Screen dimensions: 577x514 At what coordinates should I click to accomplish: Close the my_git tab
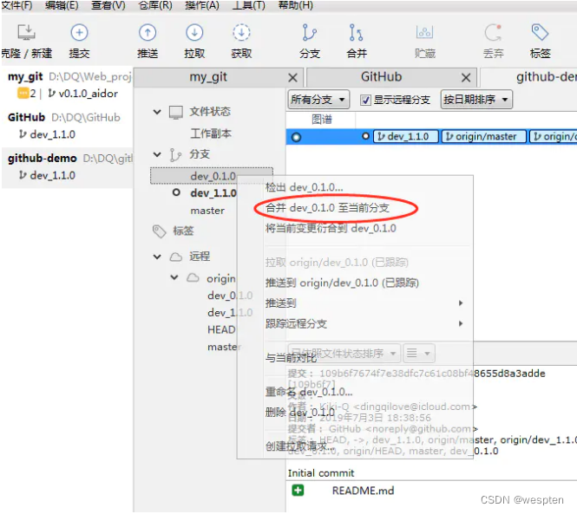292,78
